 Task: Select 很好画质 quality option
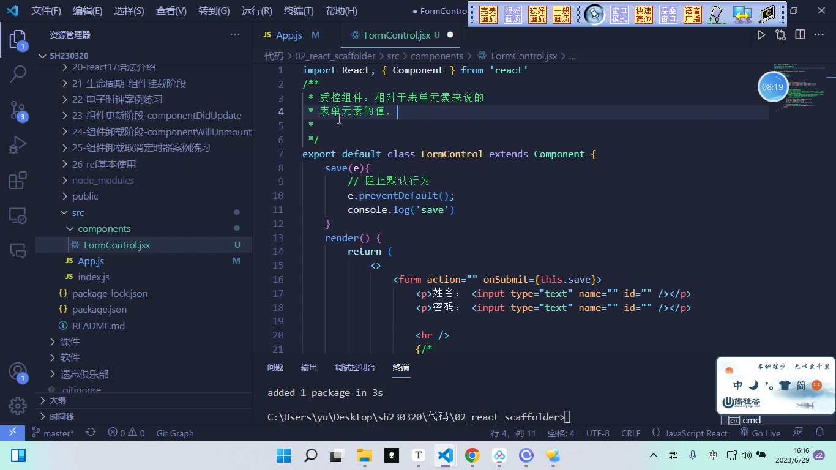point(513,15)
